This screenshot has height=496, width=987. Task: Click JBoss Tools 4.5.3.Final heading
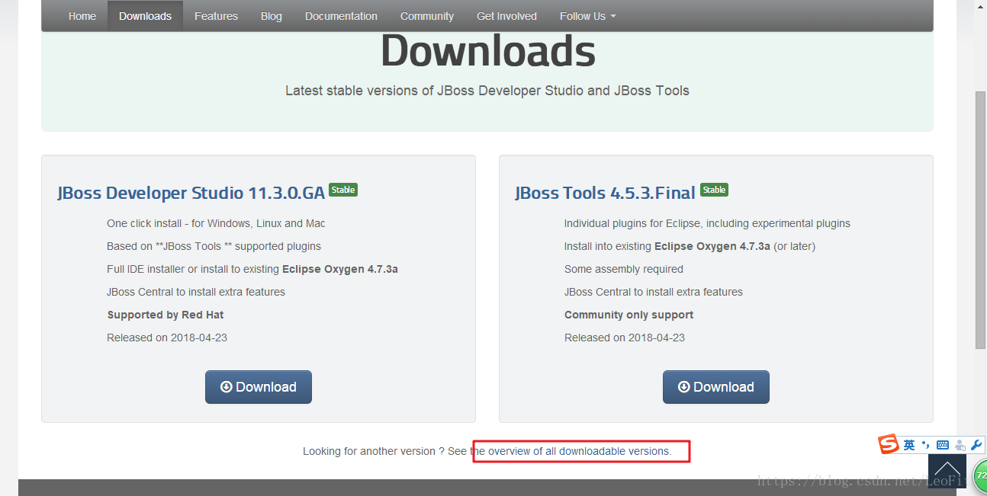(x=605, y=193)
